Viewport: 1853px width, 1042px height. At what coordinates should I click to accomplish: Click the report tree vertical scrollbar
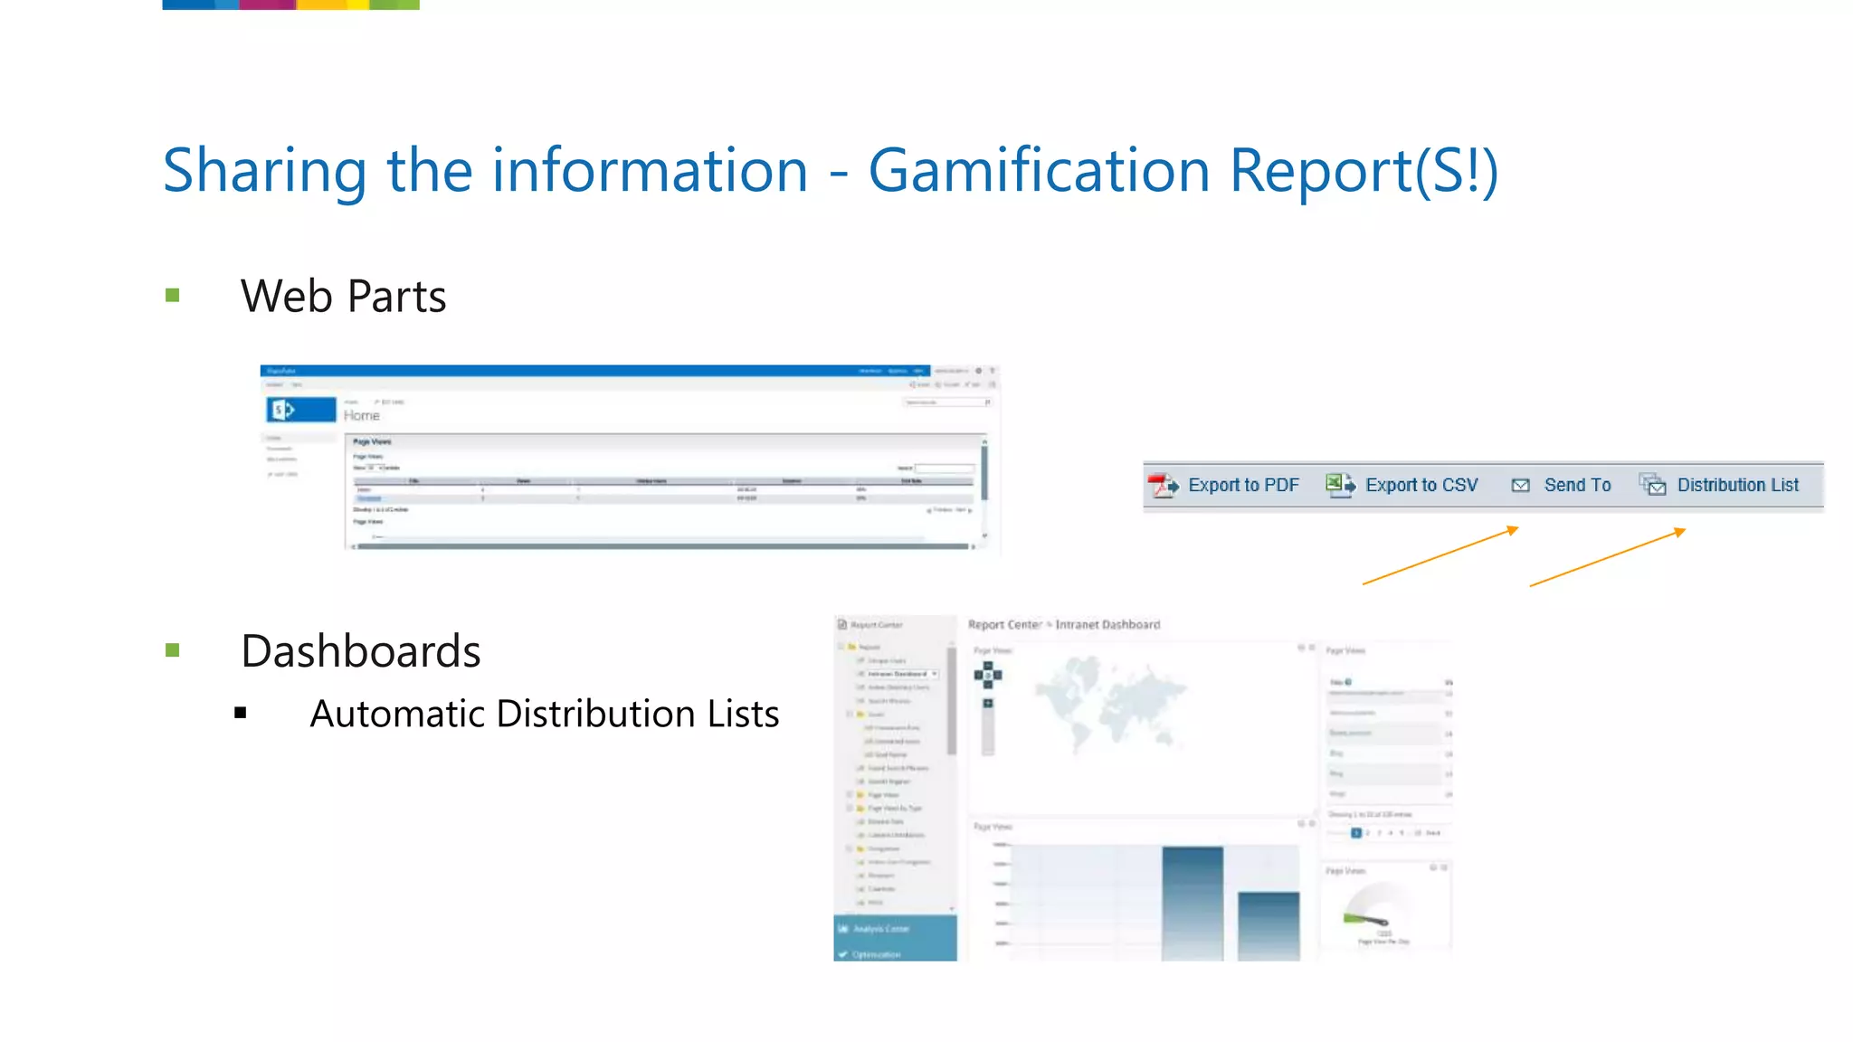[952, 701]
